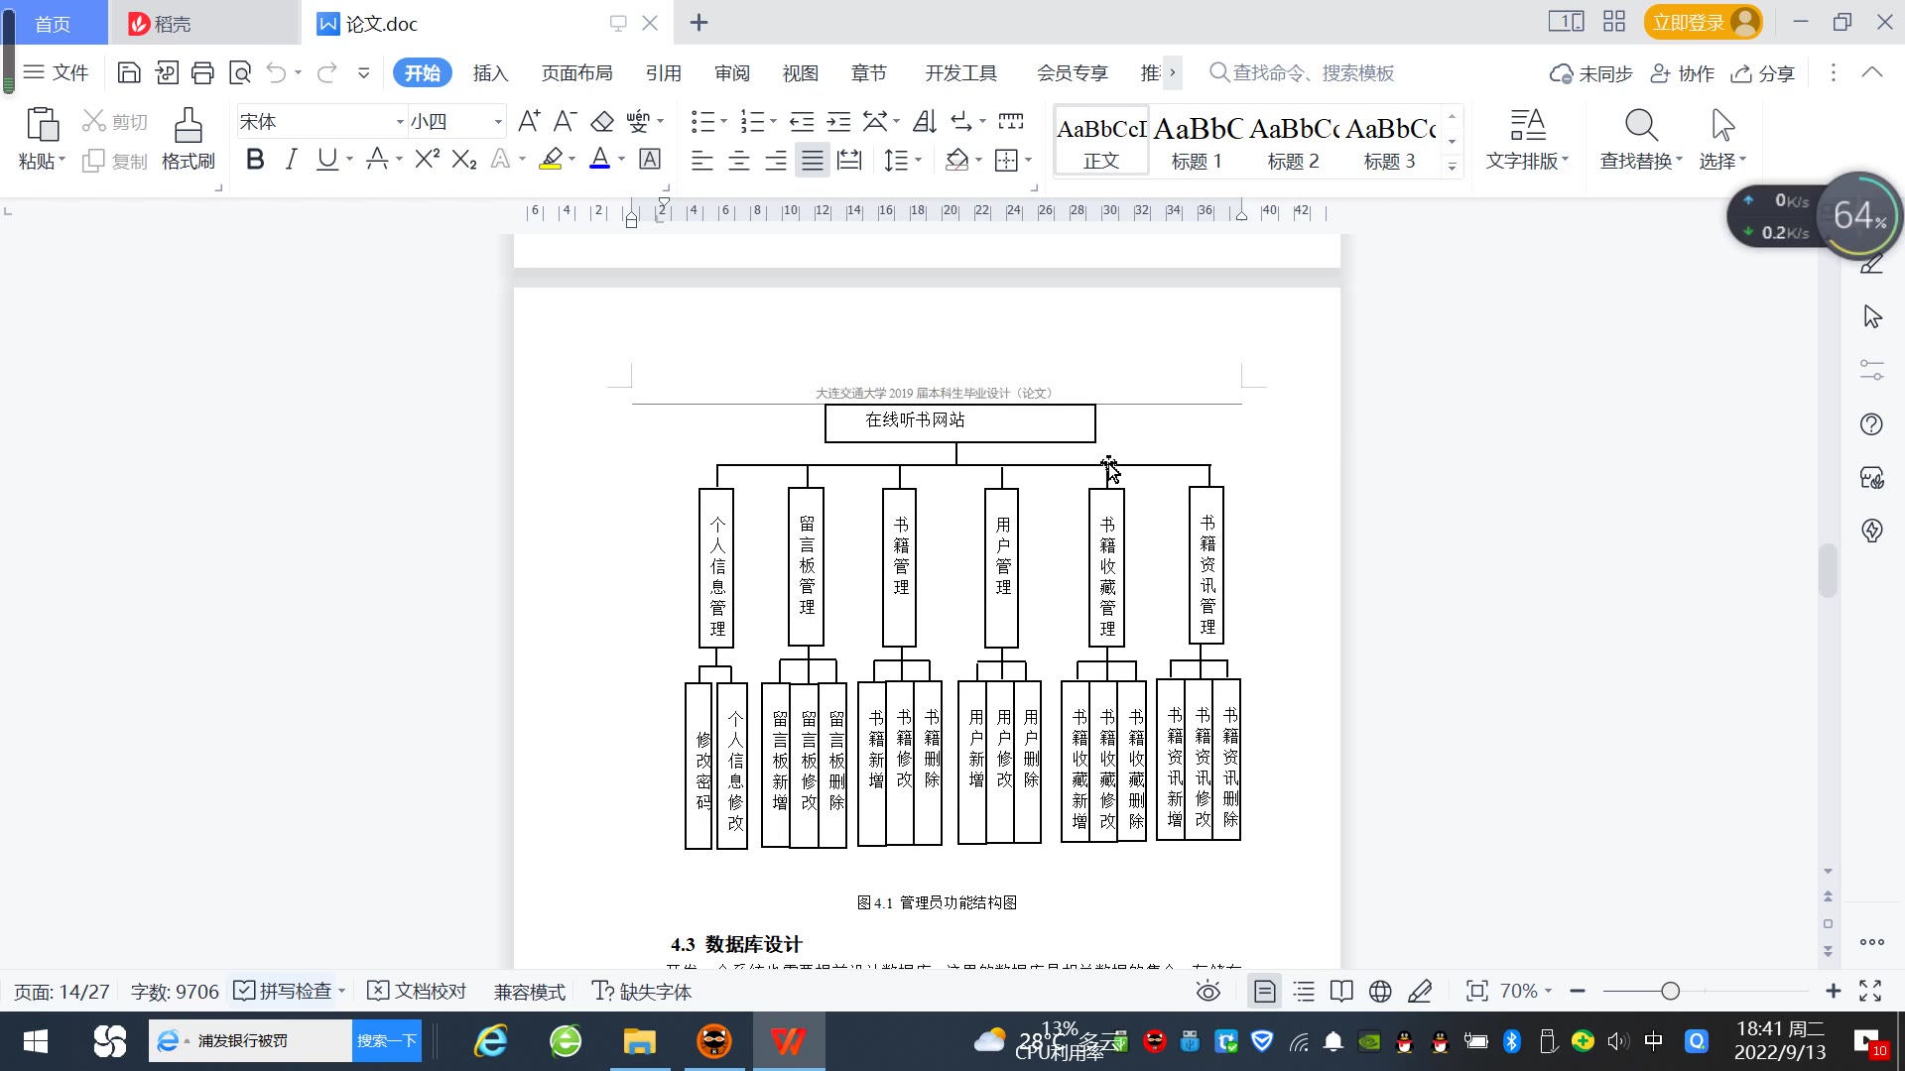Image resolution: width=1905 pixels, height=1071 pixels.
Task: Toggle Underline formatting
Action: pos(326,159)
